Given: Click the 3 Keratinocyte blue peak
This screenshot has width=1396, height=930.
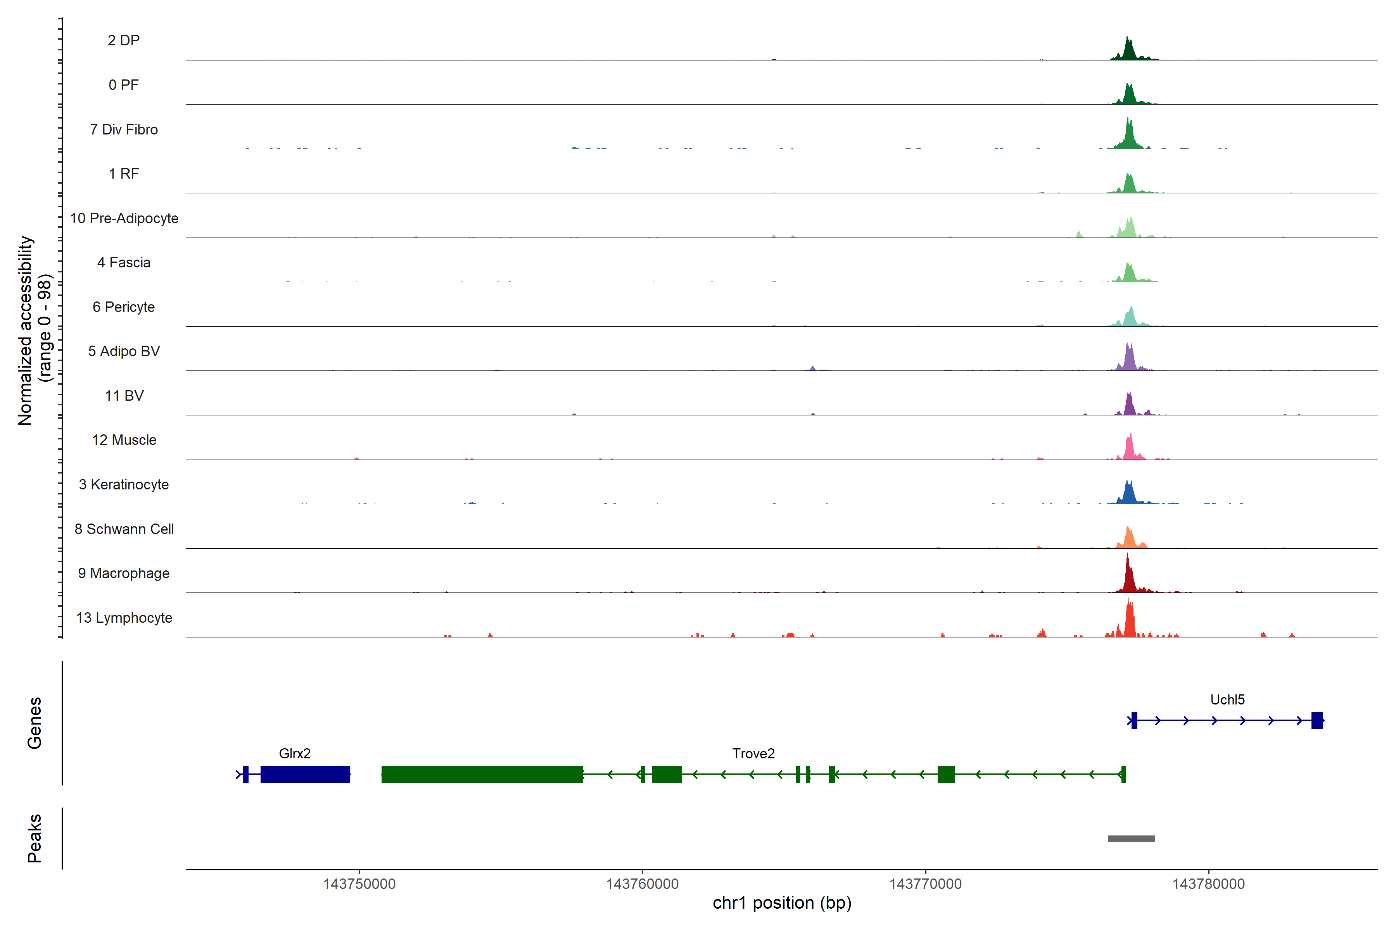Looking at the screenshot, I should pyautogui.click(x=1128, y=495).
